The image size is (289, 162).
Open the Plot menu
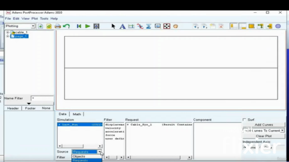34,18
